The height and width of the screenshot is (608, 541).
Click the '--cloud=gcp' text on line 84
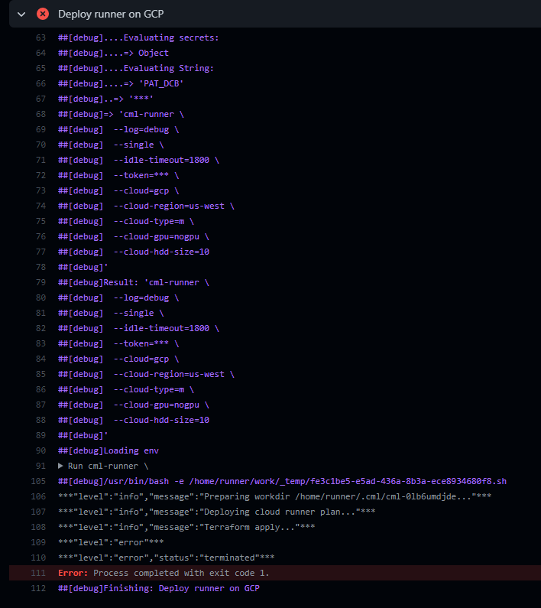pyautogui.click(x=141, y=359)
